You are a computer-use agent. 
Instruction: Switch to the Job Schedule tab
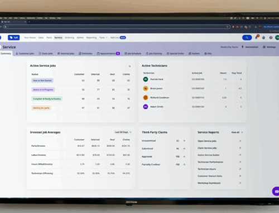[133, 53]
